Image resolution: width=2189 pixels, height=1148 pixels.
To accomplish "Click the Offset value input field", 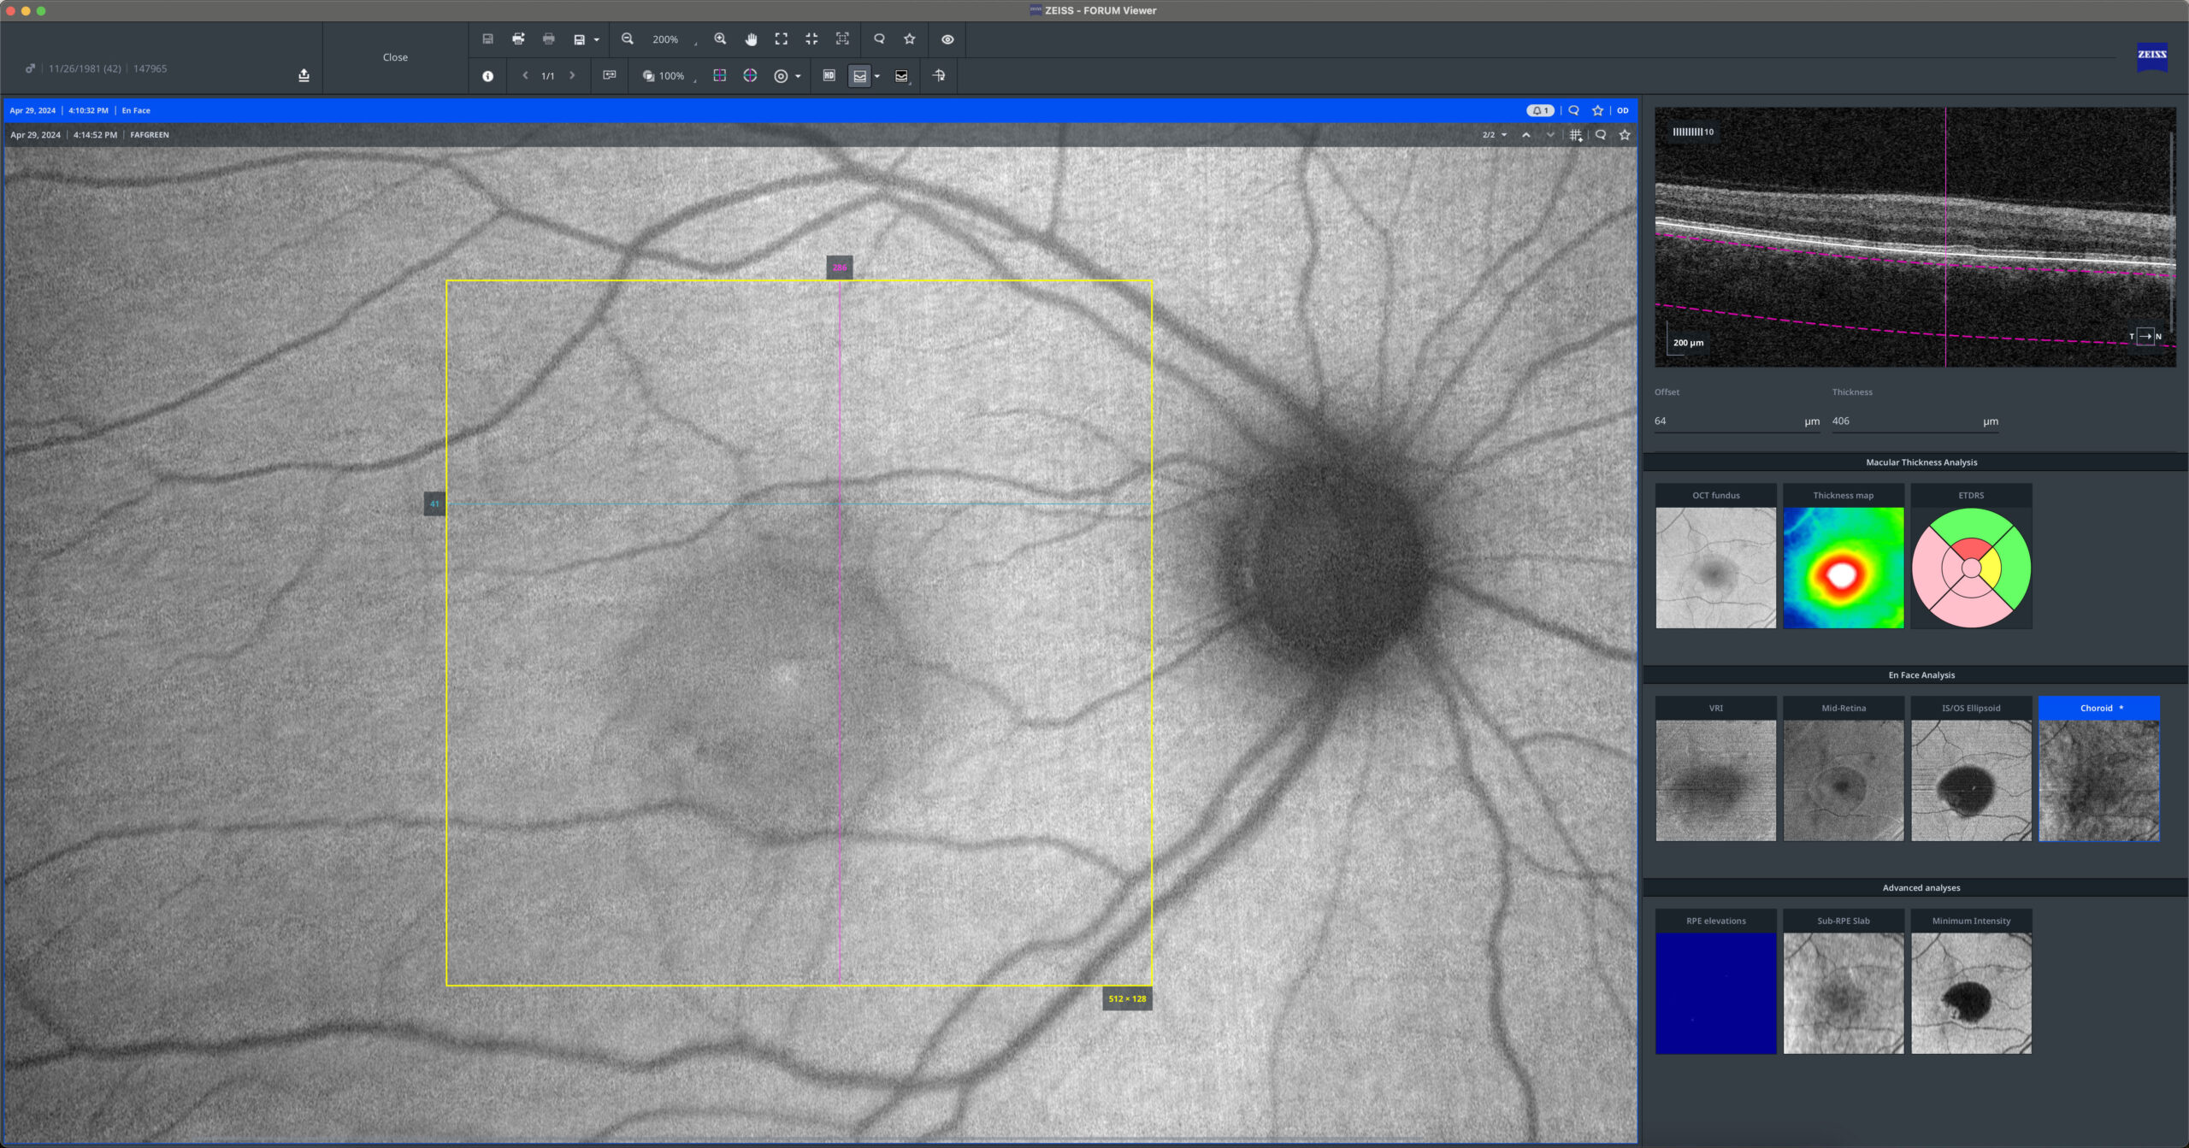I will tap(1727, 421).
